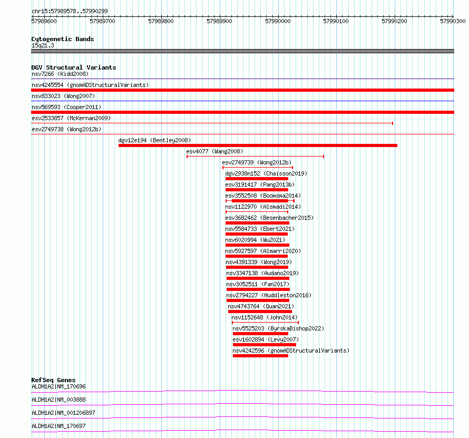Open variant dgv12e194 (Bentley2008)
Screen dimensions: 469x438
154,140
